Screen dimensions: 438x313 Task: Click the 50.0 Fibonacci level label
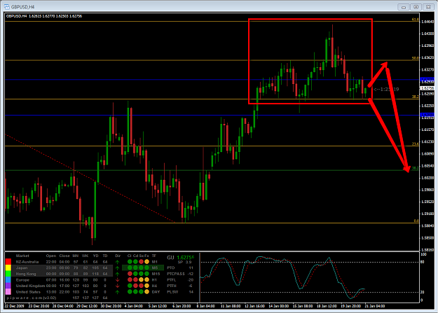point(416,58)
